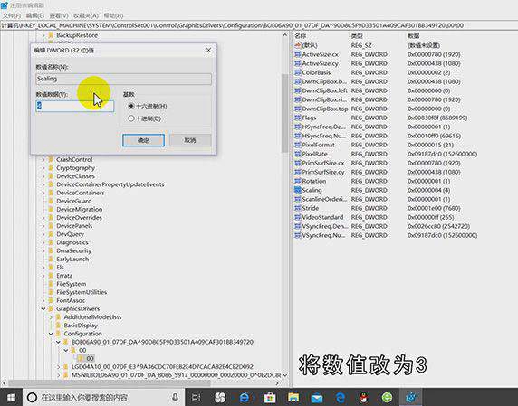The image size is (518, 406).
Task: Select the (默认) default string value icon
Action: coord(297,45)
